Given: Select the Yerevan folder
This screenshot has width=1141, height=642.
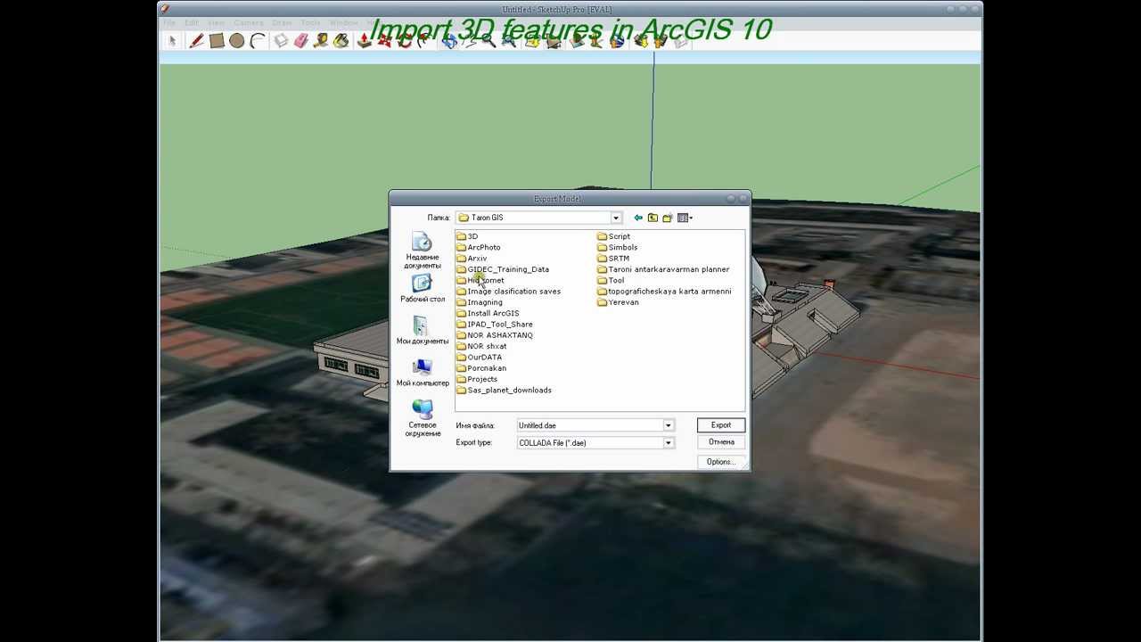Looking at the screenshot, I should tap(618, 302).
